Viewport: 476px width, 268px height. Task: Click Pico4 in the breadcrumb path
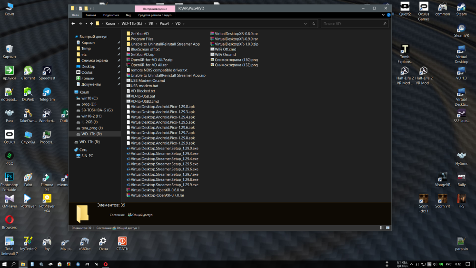(164, 24)
